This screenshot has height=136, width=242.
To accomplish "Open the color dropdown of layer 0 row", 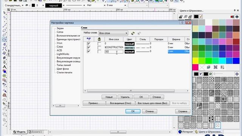I will point(129,44).
